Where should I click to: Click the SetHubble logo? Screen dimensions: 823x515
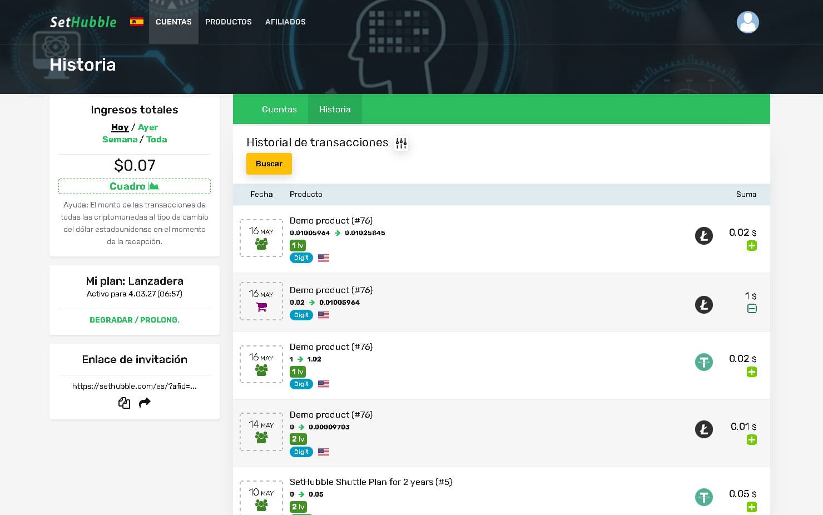click(83, 22)
